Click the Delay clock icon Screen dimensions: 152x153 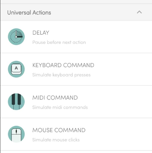click(16, 37)
